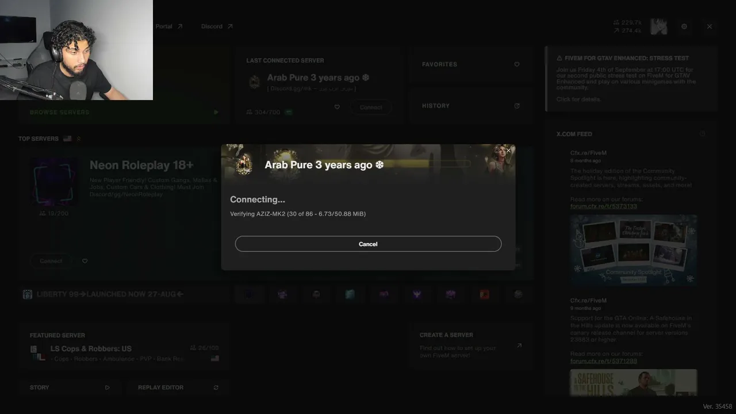Click the Neon Roleplay server thumbnail
Screen dimensions: 736x414
pos(55,182)
